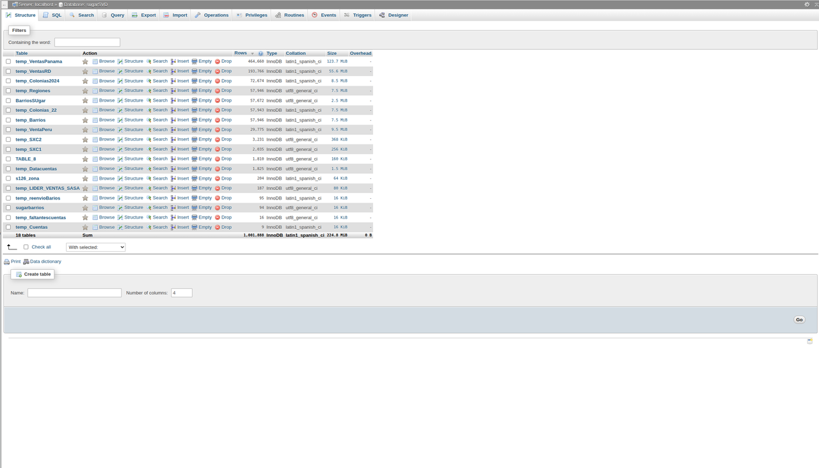Drop the temp_Cuentas table
The height and width of the screenshot is (468, 819).
pyautogui.click(x=225, y=227)
